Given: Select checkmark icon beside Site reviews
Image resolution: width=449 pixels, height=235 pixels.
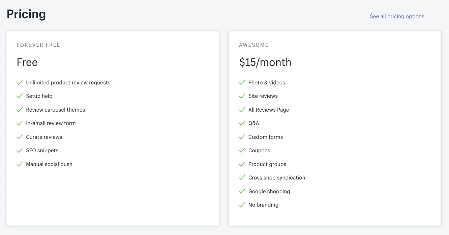Looking at the screenshot, I should point(242,96).
